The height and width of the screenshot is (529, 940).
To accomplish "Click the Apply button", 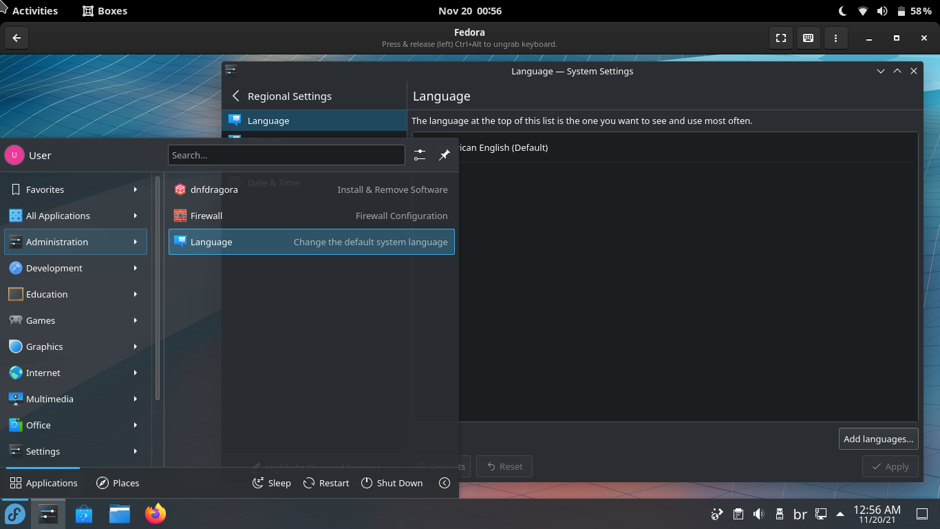I will (890, 466).
